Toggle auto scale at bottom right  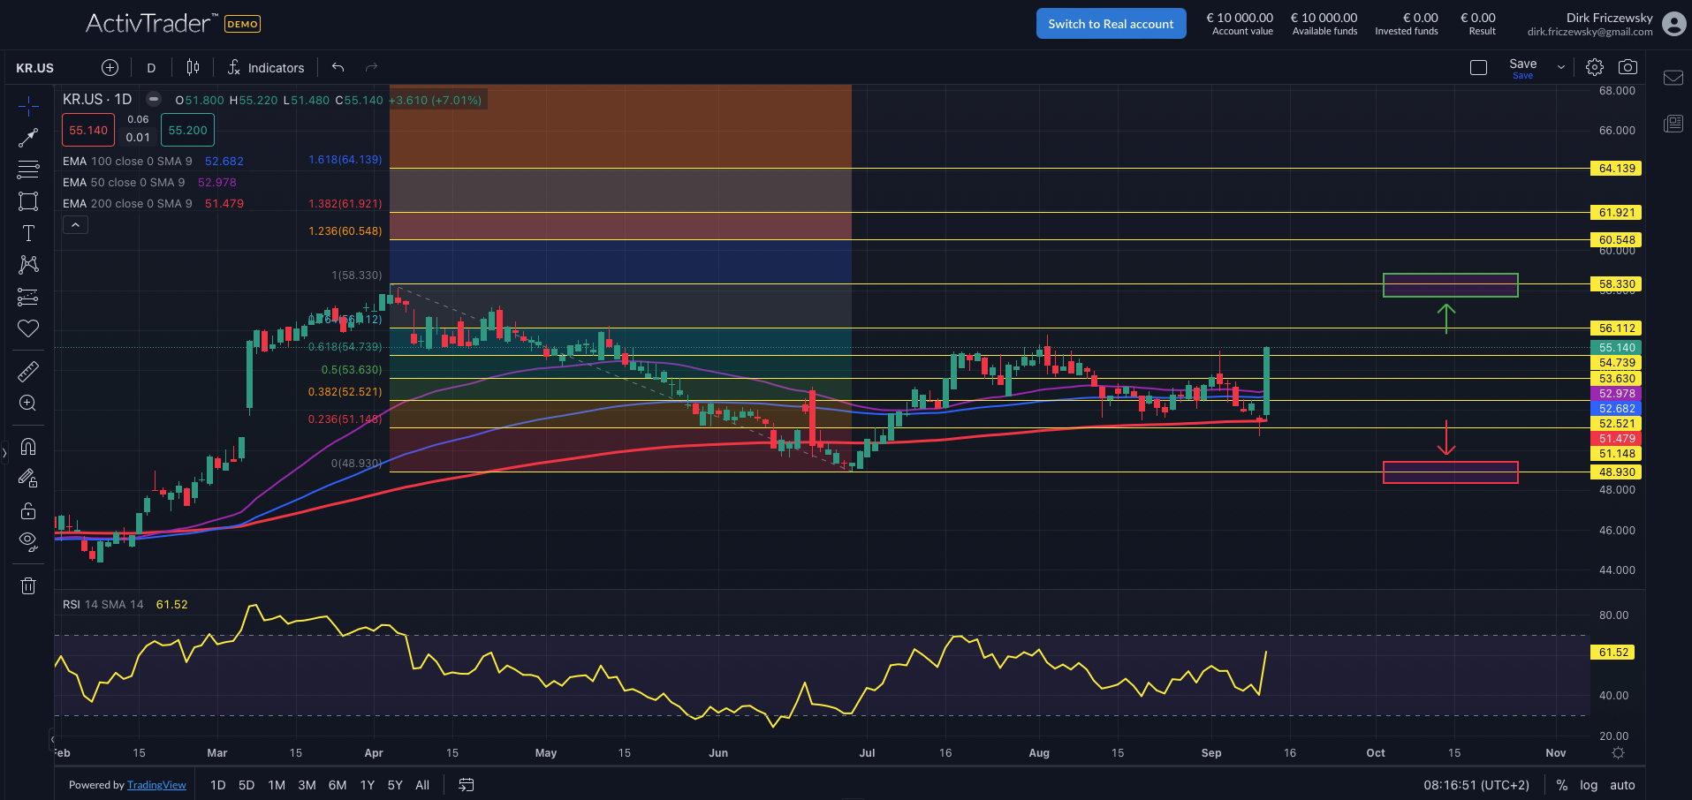point(1622,785)
